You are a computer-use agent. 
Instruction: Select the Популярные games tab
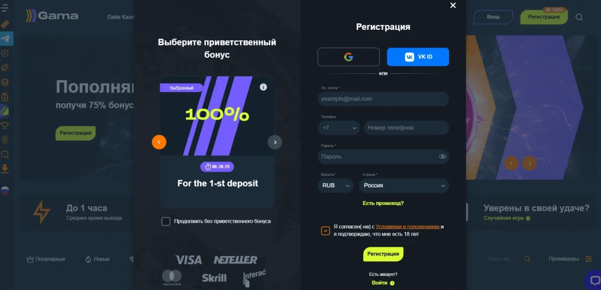(x=46, y=259)
